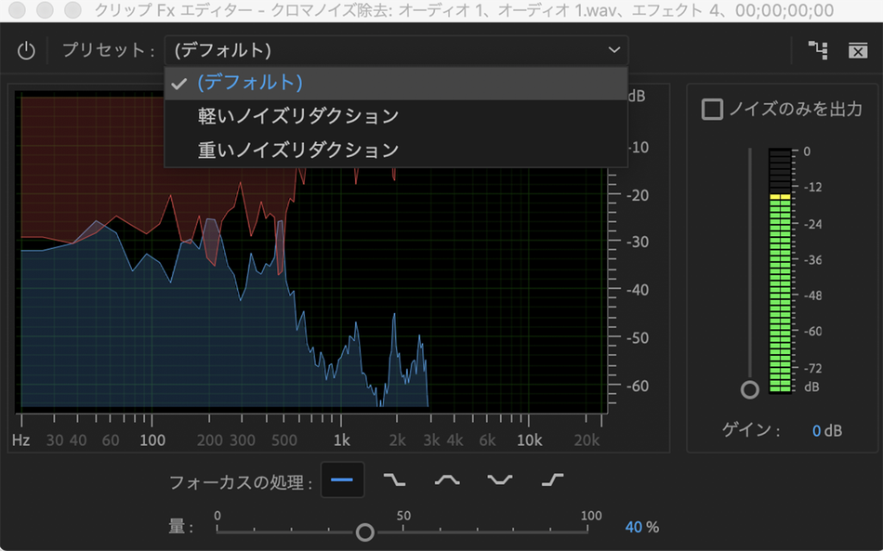Click the 0 dB gain value
The height and width of the screenshot is (551, 883).
[x=826, y=430]
